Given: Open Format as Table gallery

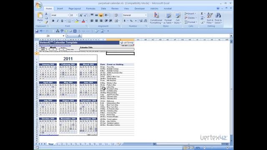Looking at the screenshot, I should coord(168,18).
